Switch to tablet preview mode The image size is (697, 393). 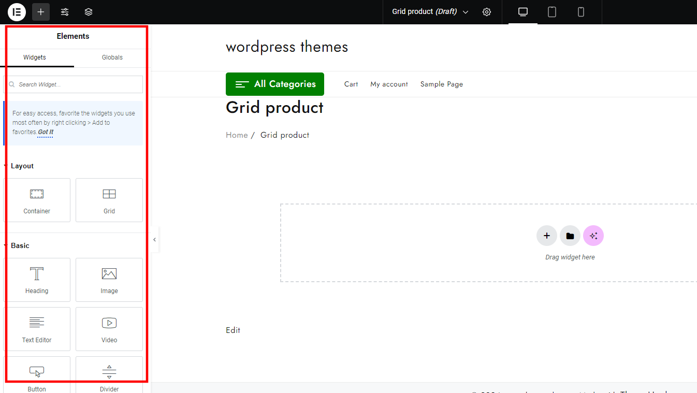pyautogui.click(x=552, y=12)
